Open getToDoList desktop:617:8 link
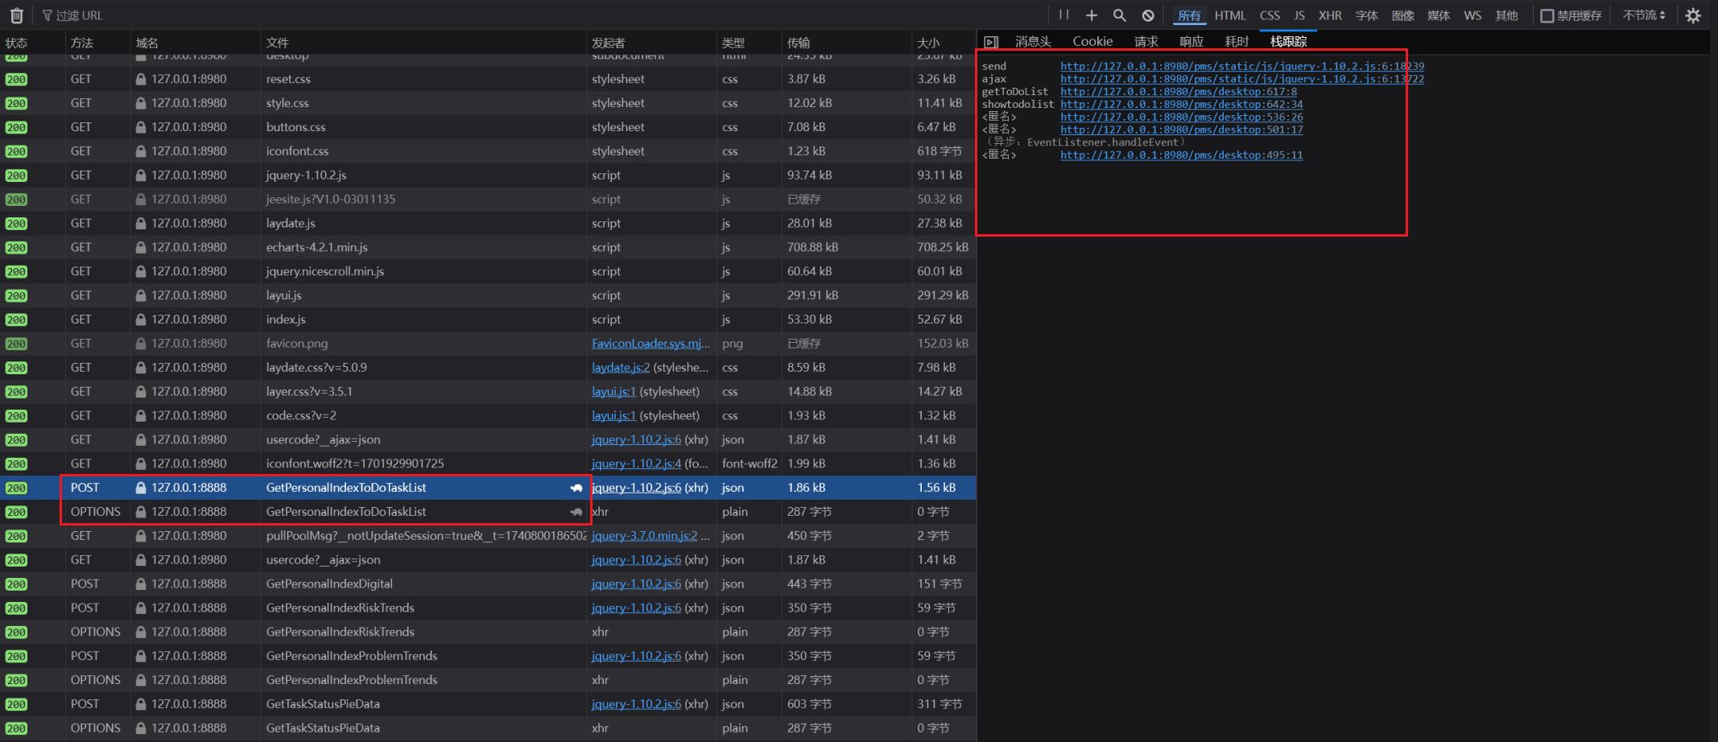The height and width of the screenshot is (742, 1718). tap(1179, 92)
